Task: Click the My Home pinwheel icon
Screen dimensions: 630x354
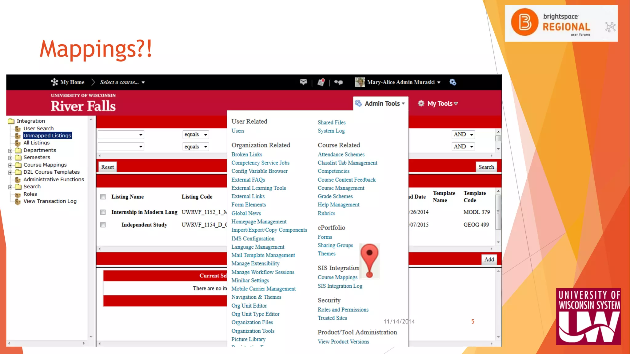Action: click(x=54, y=82)
